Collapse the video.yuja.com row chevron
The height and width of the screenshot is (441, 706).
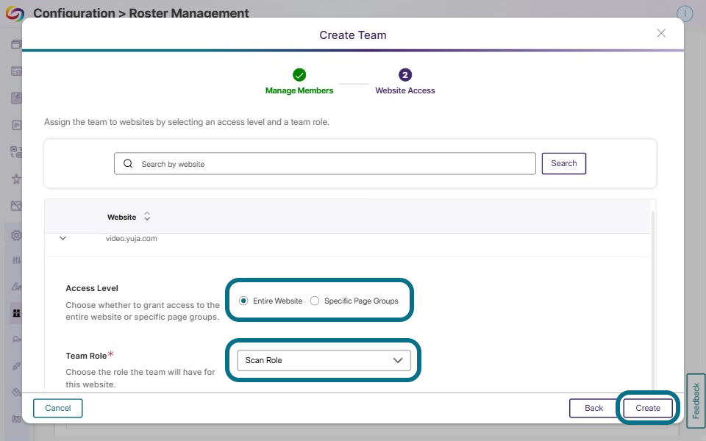click(63, 238)
